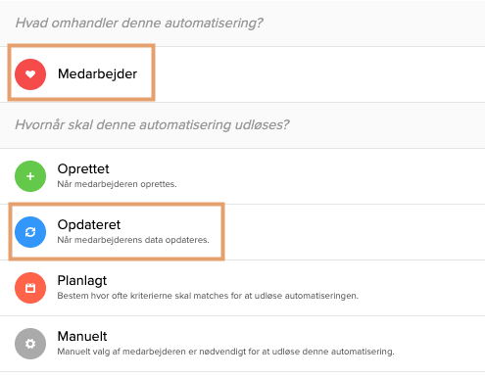Screen dimensions: 485x378
Task: Click the orange calendar Planlagt icon
Action: 30,288
